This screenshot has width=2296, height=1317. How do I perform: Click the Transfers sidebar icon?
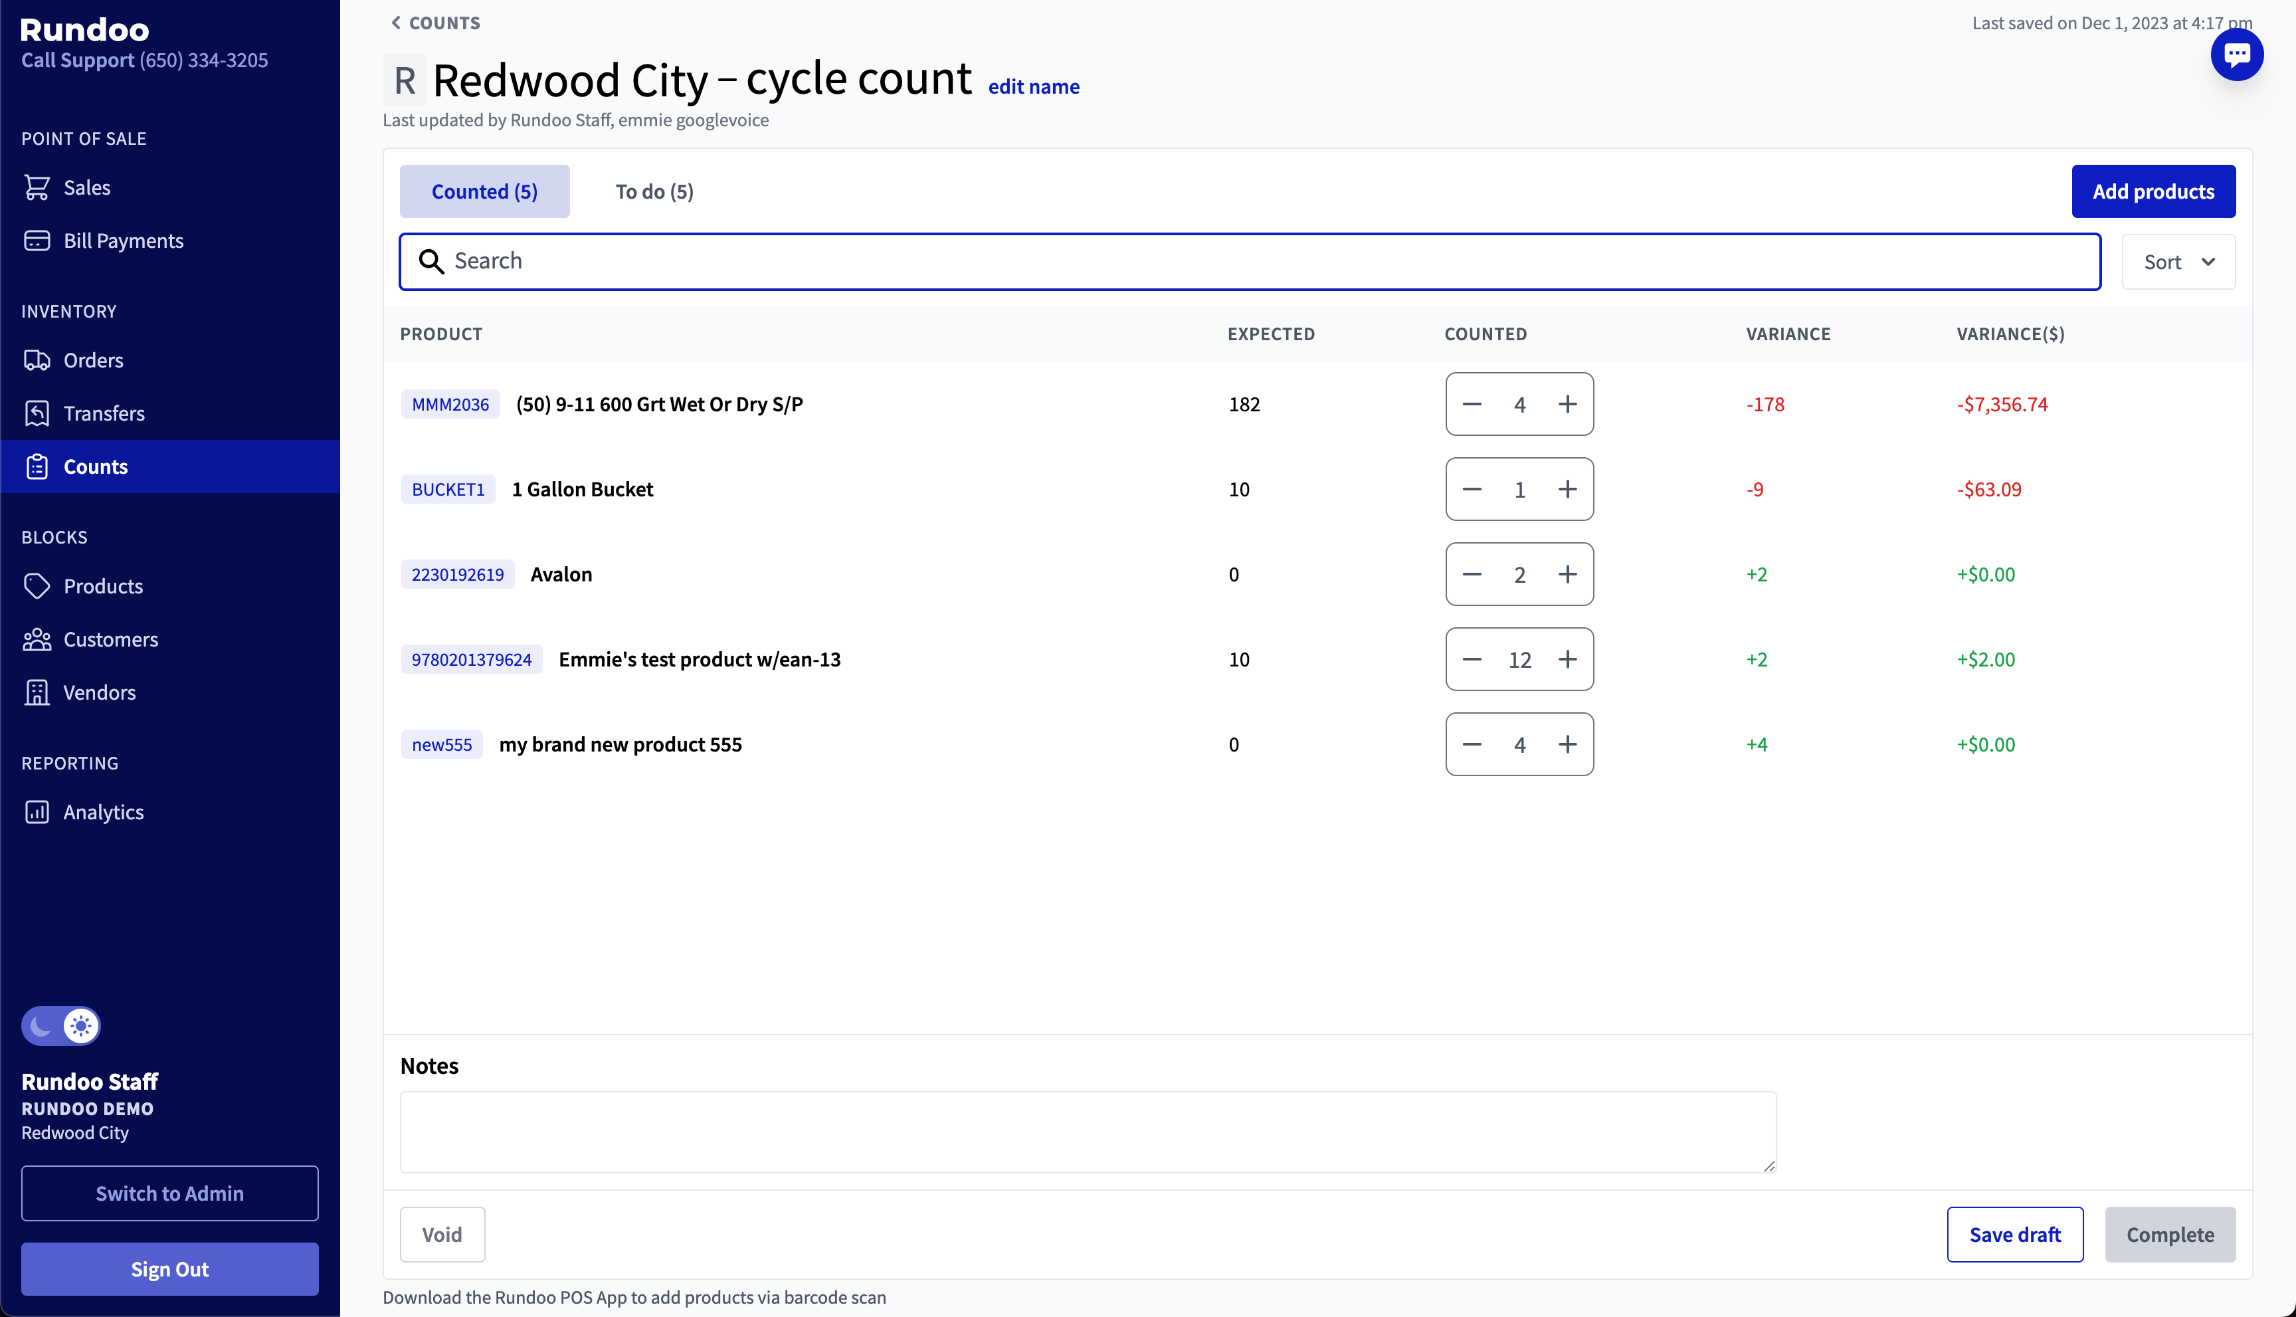click(x=37, y=413)
